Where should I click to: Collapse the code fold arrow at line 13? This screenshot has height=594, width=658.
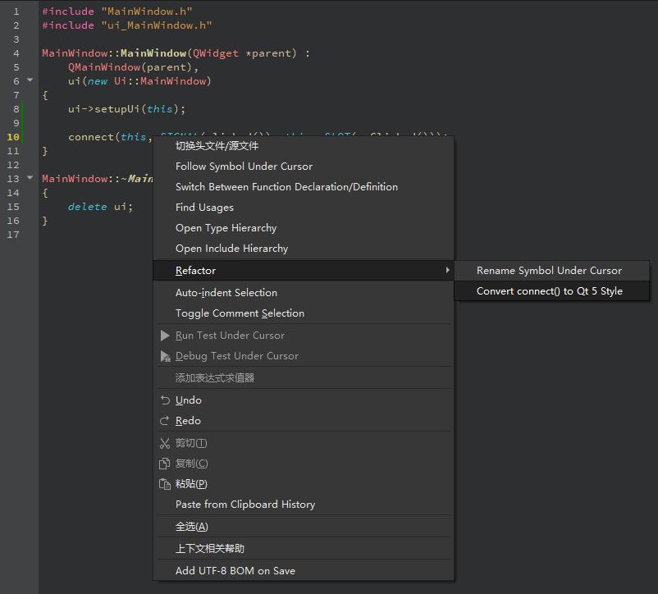(x=30, y=177)
